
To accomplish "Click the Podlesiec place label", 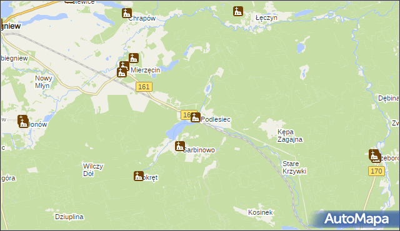I will click(x=216, y=119).
